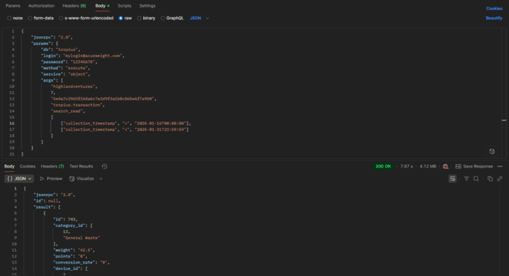Open the response JSON format dropdown
This screenshot has width=509, height=276.
pyautogui.click(x=19, y=179)
